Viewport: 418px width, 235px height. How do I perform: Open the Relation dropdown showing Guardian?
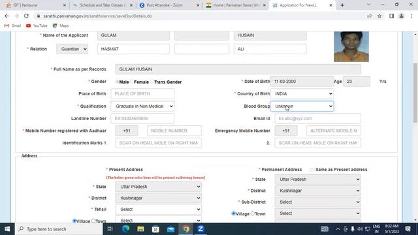coord(72,49)
